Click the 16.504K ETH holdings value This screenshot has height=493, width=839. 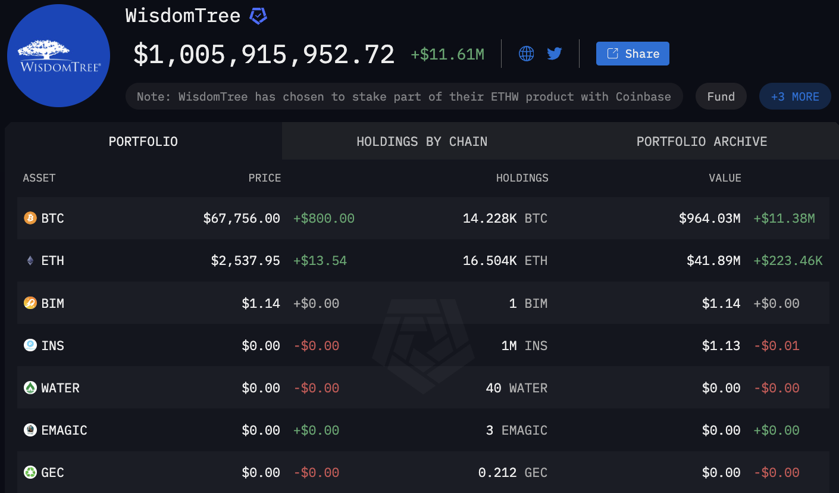coord(505,261)
